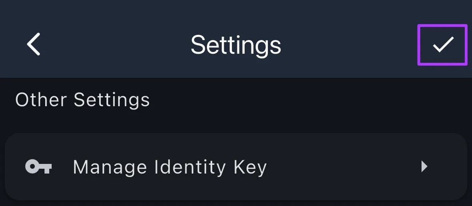Click the Other Settings section header
Image resolution: width=472 pixels, height=206 pixels.
pyautogui.click(x=82, y=100)
